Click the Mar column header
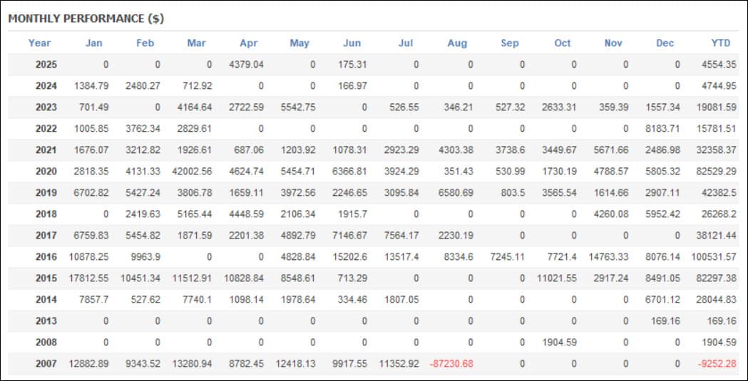Screen dimensions: 748x381 click(197, 43)
